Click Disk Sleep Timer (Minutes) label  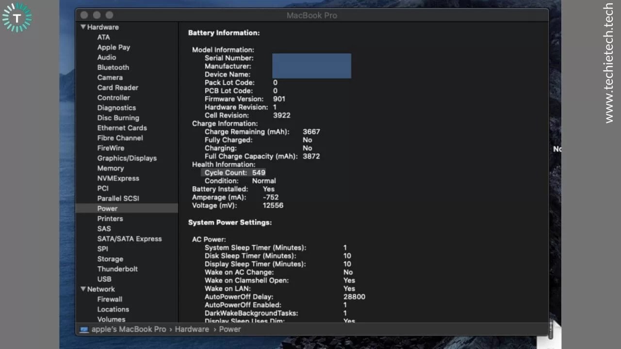point(250,256)
